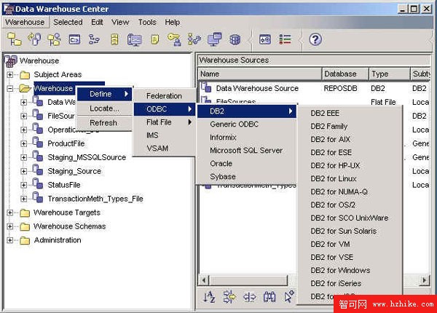The width and height of the screenshot is (437, 313).
Task: Select Oracle source type
Action: coord(246,163)
